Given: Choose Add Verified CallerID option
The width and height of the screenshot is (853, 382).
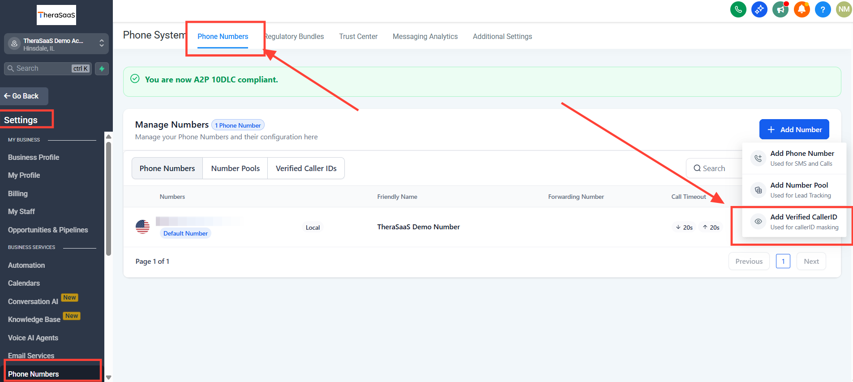Looking at the screenshot, I should (x=794, y=222).
